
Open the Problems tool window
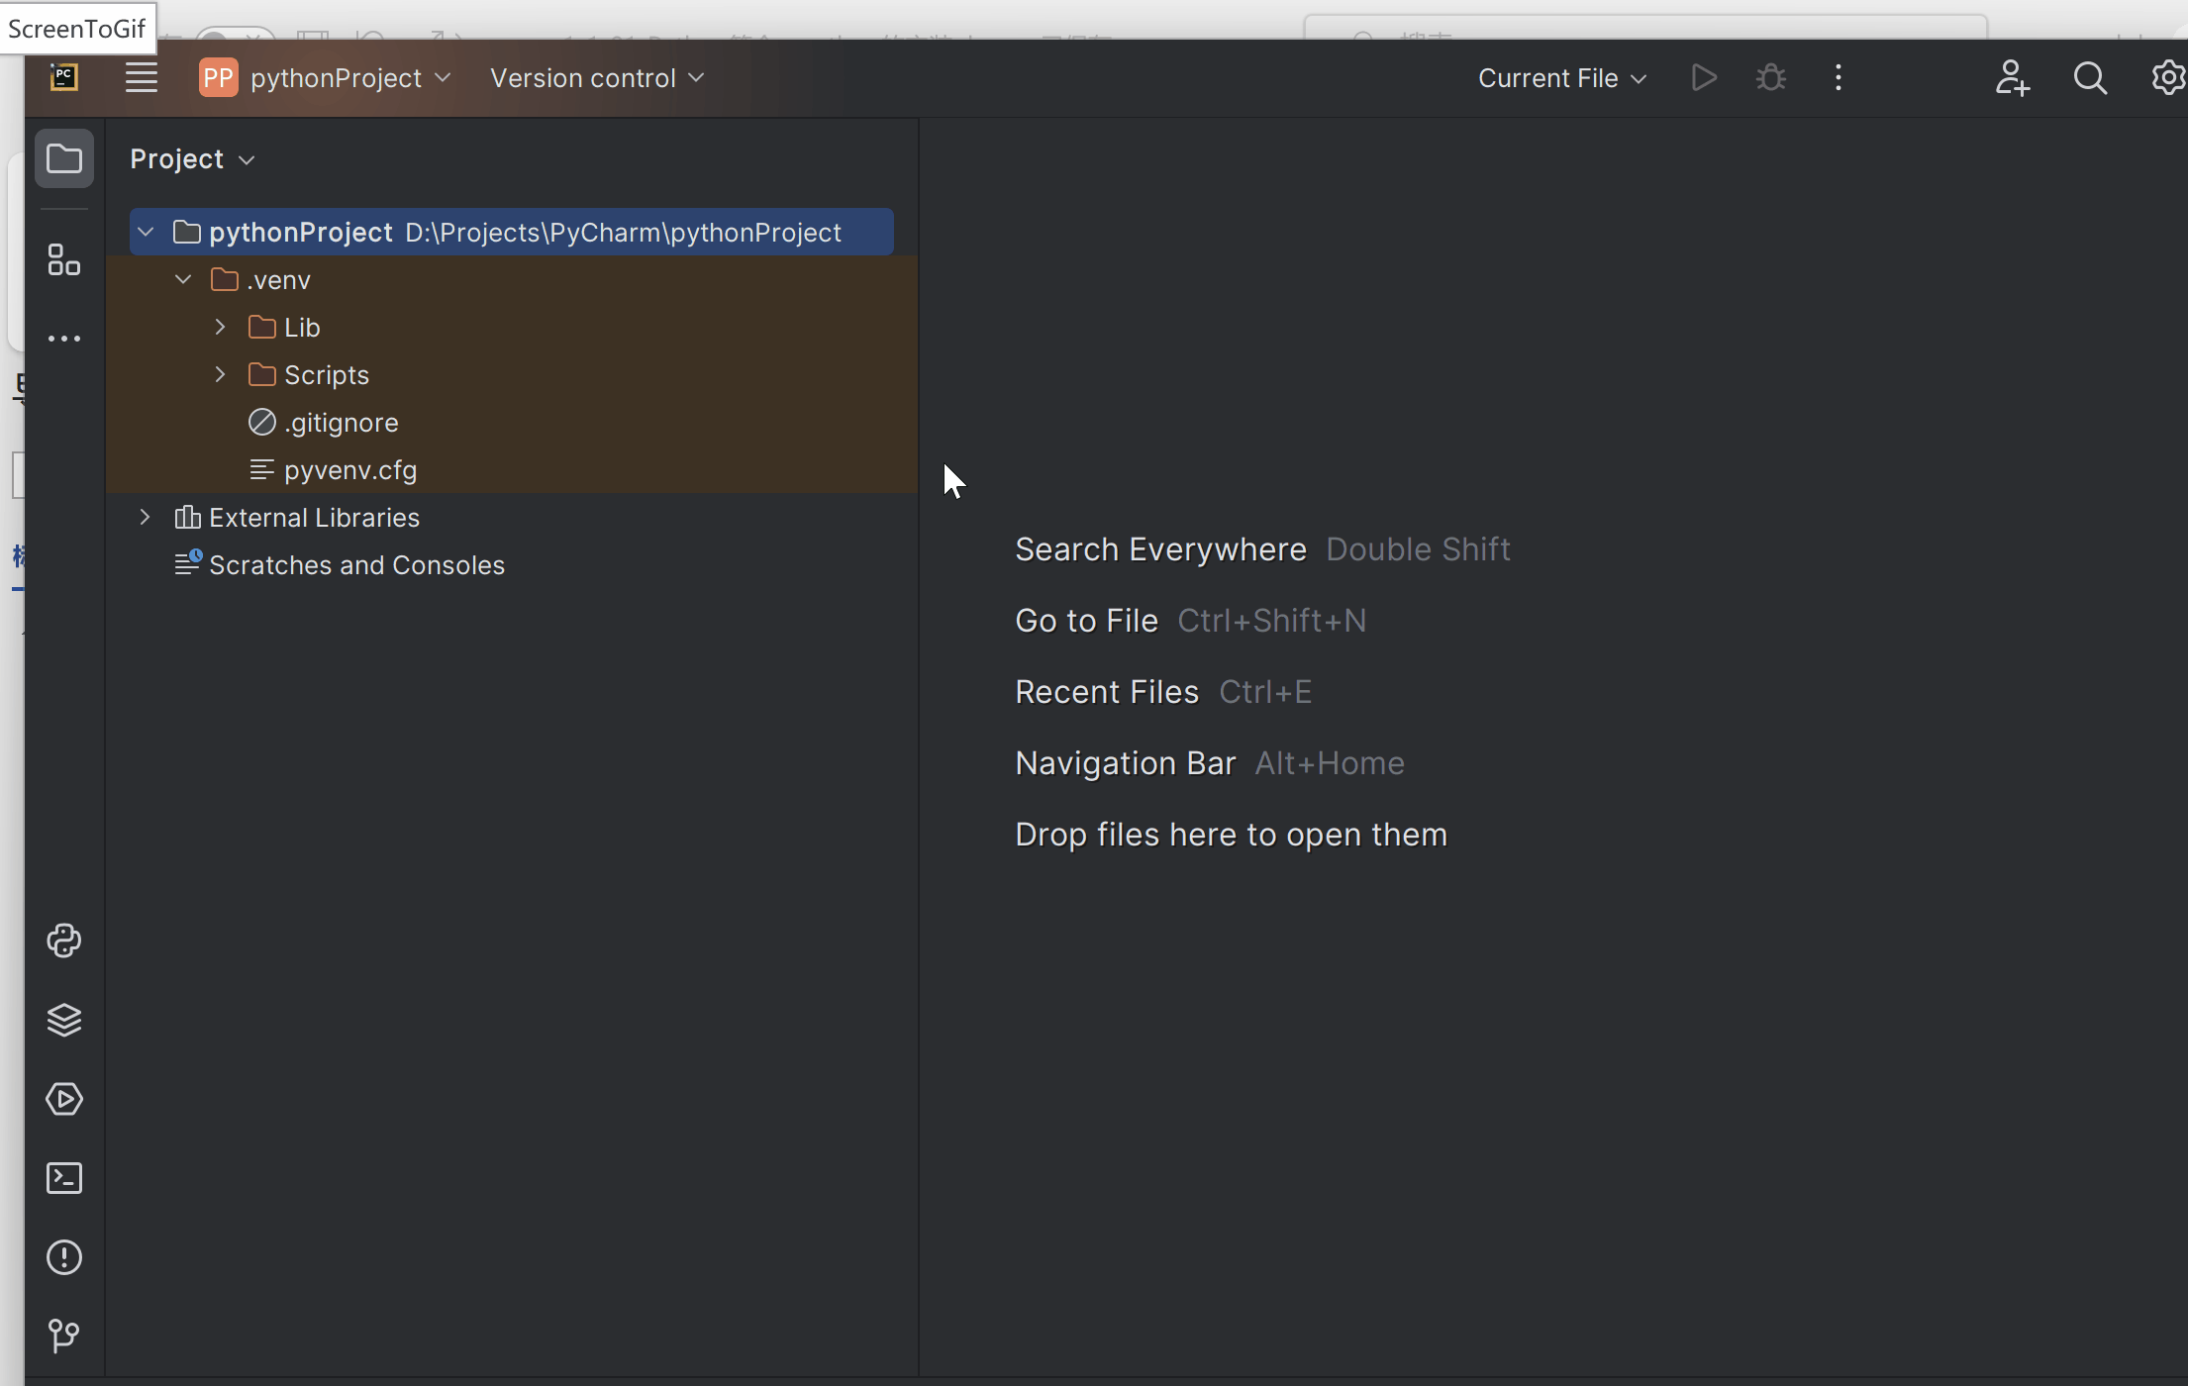64,1257
